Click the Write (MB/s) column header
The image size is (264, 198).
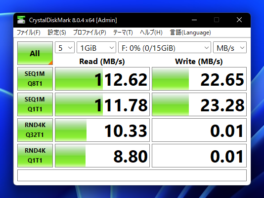pos(199,62)
